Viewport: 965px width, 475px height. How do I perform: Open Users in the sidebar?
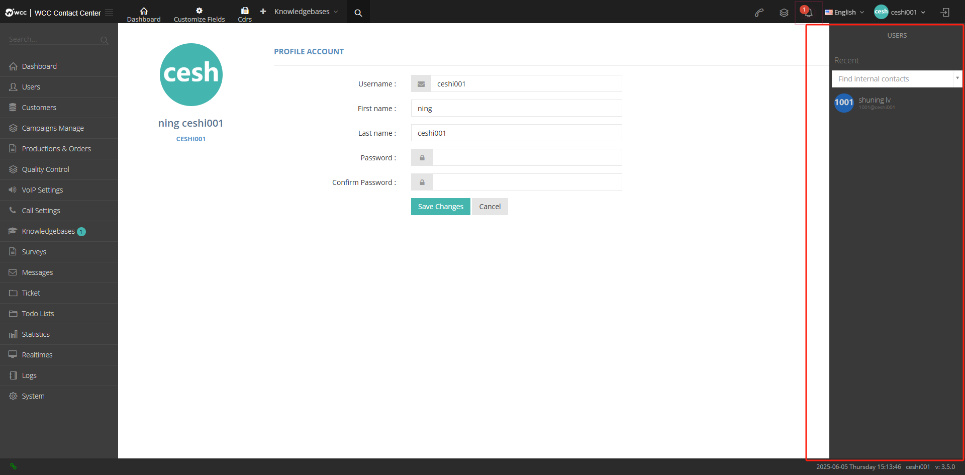click(x=59, y=87)
